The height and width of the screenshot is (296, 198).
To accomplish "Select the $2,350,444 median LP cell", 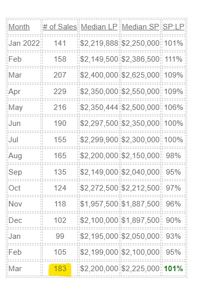I will pos(99,107).
